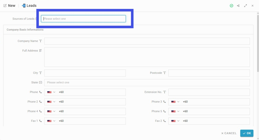This screenshot has height=140, width=259.
Task: Open country code selector for Phone 5
Action: point(175,111)
